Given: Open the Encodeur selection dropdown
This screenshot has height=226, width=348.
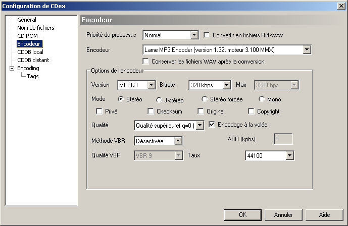Looking at the screenshot, I should [x=227, y=50].
